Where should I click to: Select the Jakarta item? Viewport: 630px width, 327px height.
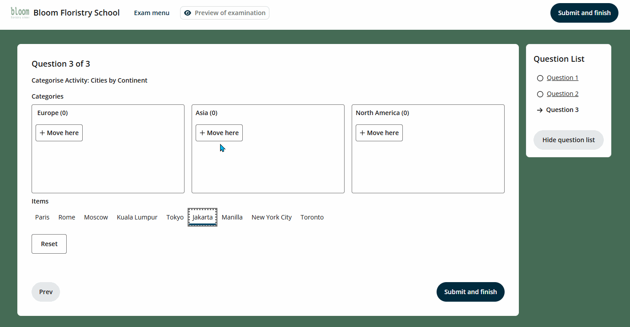pyautogui.click(x=203, y=217)
